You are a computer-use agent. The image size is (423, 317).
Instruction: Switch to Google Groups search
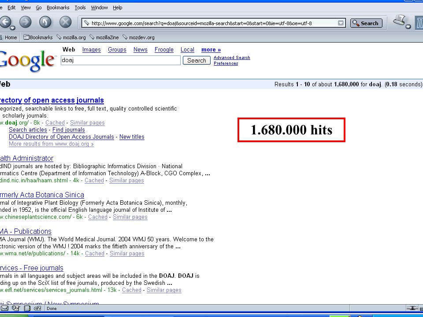point(117,50)
